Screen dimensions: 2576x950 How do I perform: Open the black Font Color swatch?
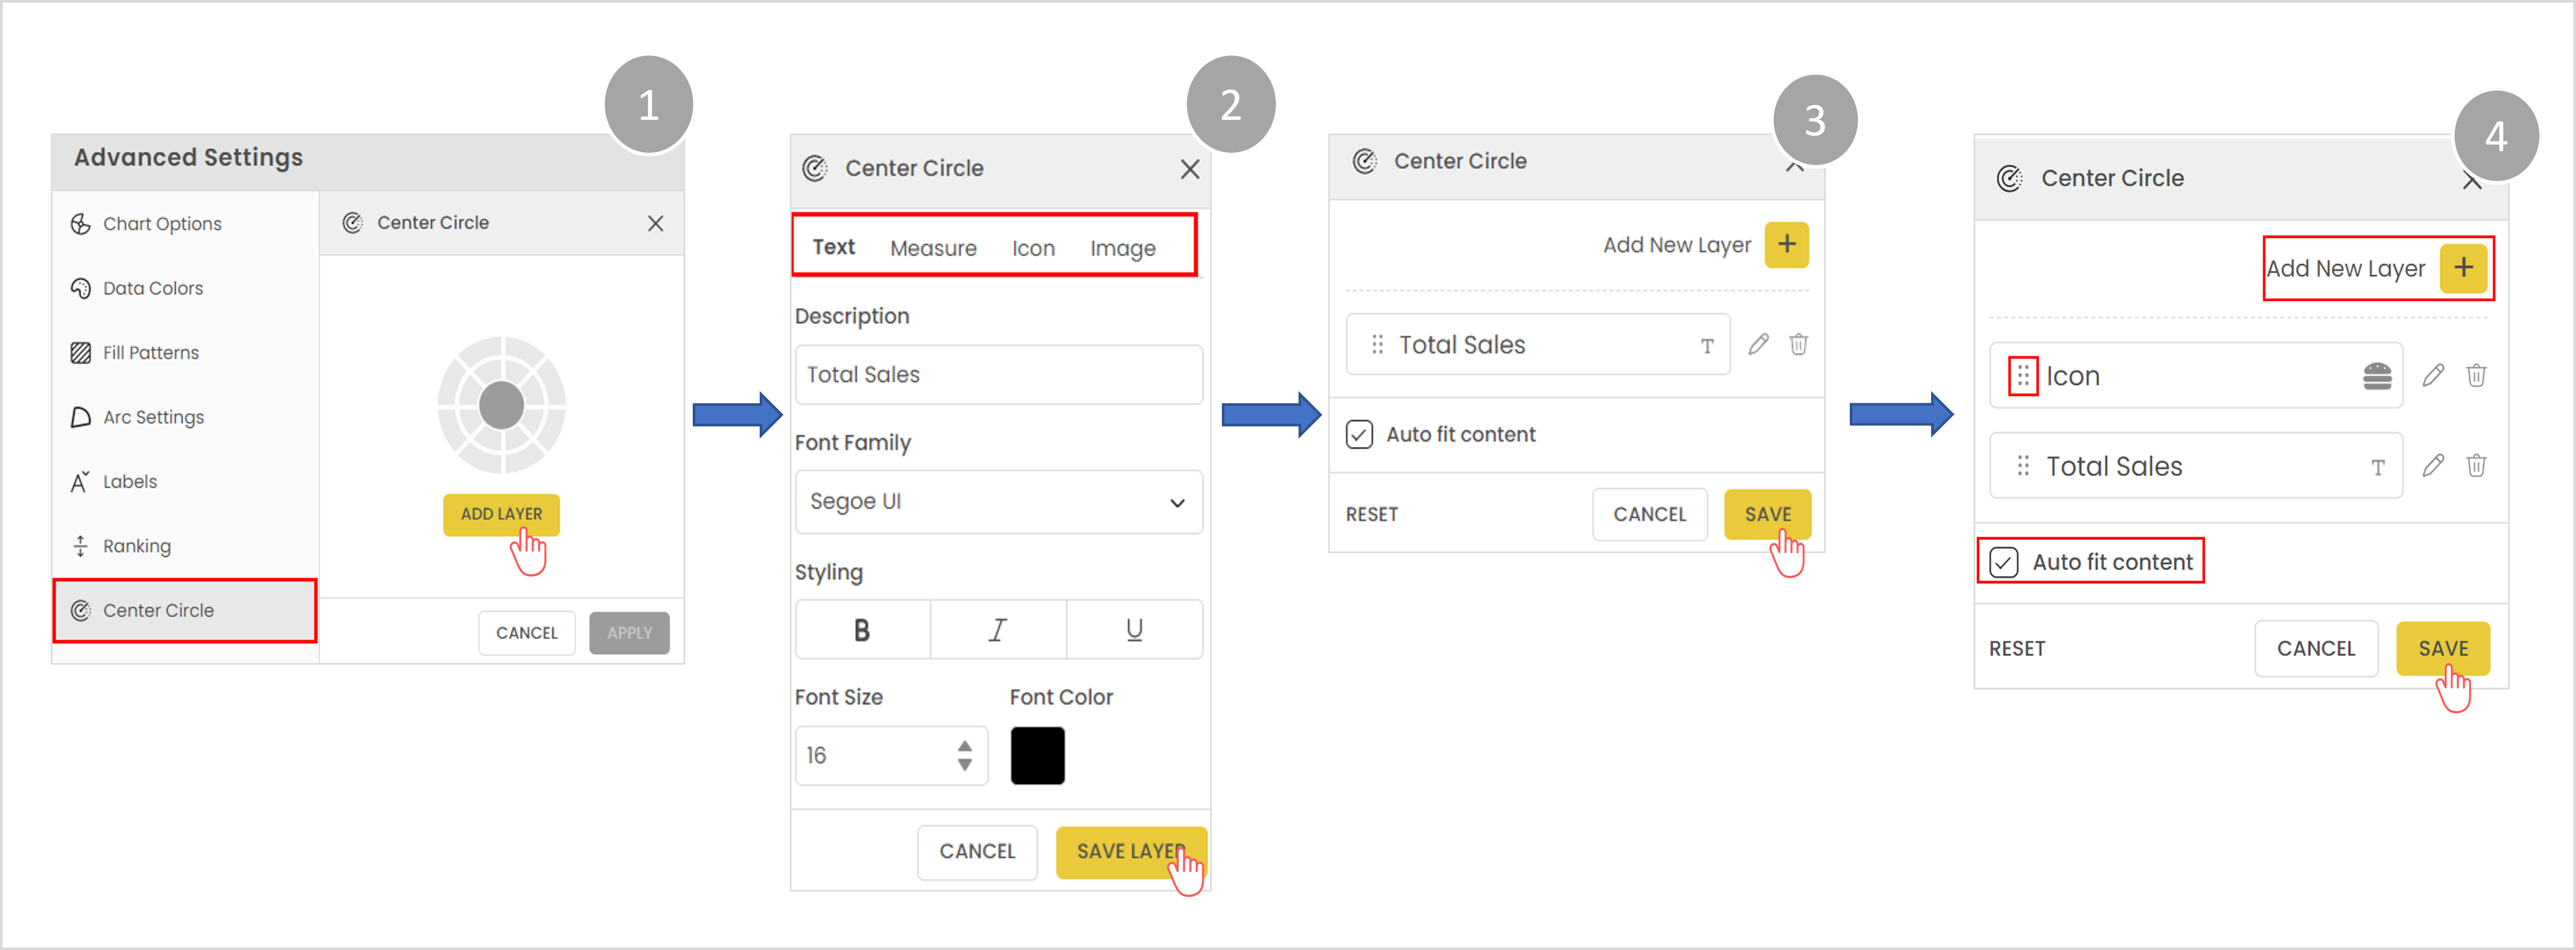pyautogui.click(x=1037, y=755)
